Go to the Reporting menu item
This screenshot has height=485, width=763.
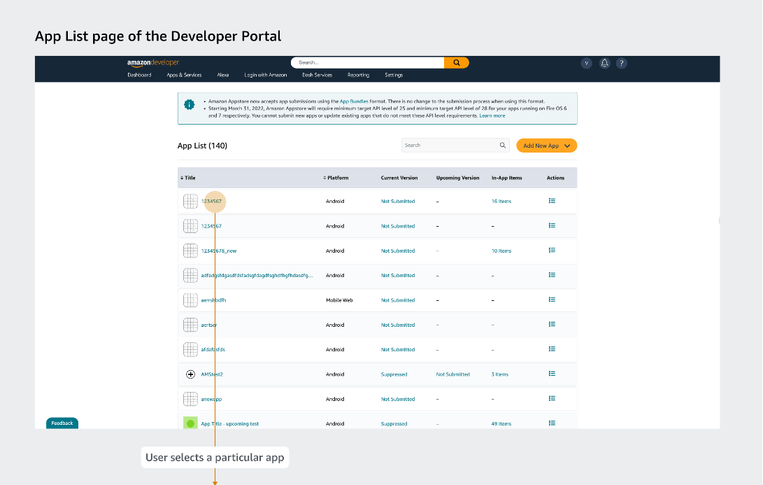(x=358, y=75)
